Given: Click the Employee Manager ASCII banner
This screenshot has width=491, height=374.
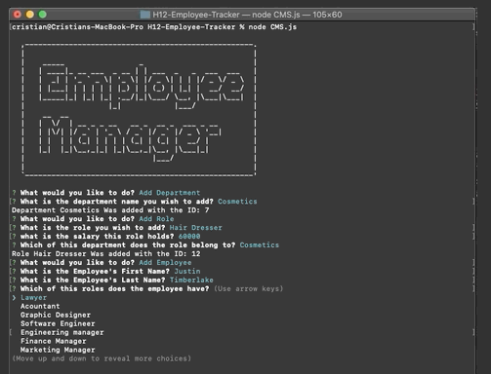Looking at the screenshot, I should pos(139,110).
